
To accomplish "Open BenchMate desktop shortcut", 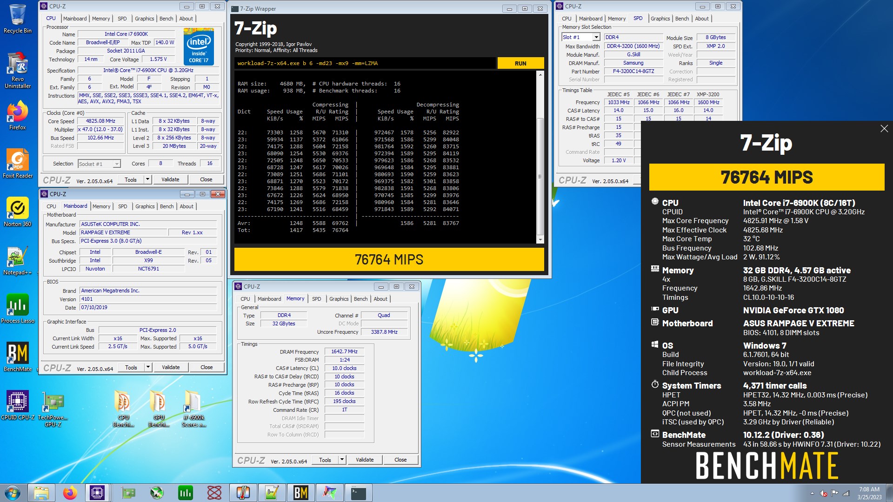I will (17, 357).
